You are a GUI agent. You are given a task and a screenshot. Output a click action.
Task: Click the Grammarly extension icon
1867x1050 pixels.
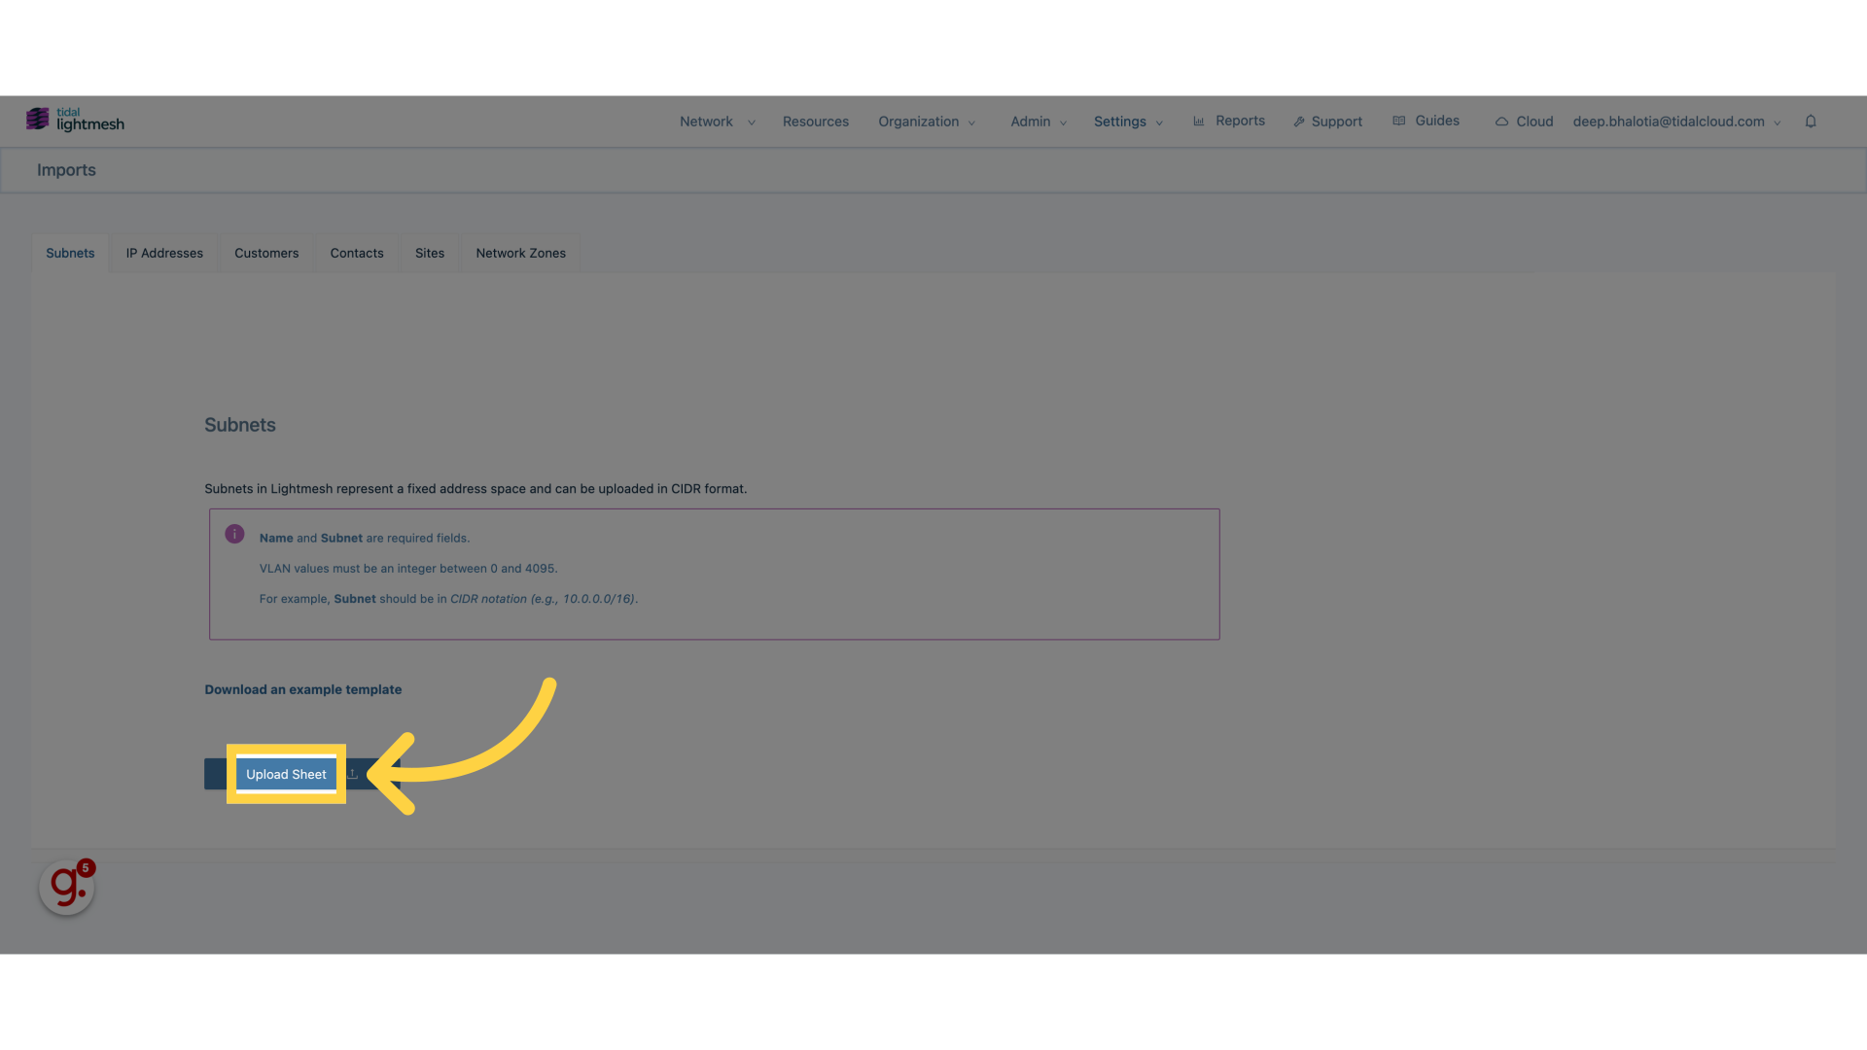68,888
